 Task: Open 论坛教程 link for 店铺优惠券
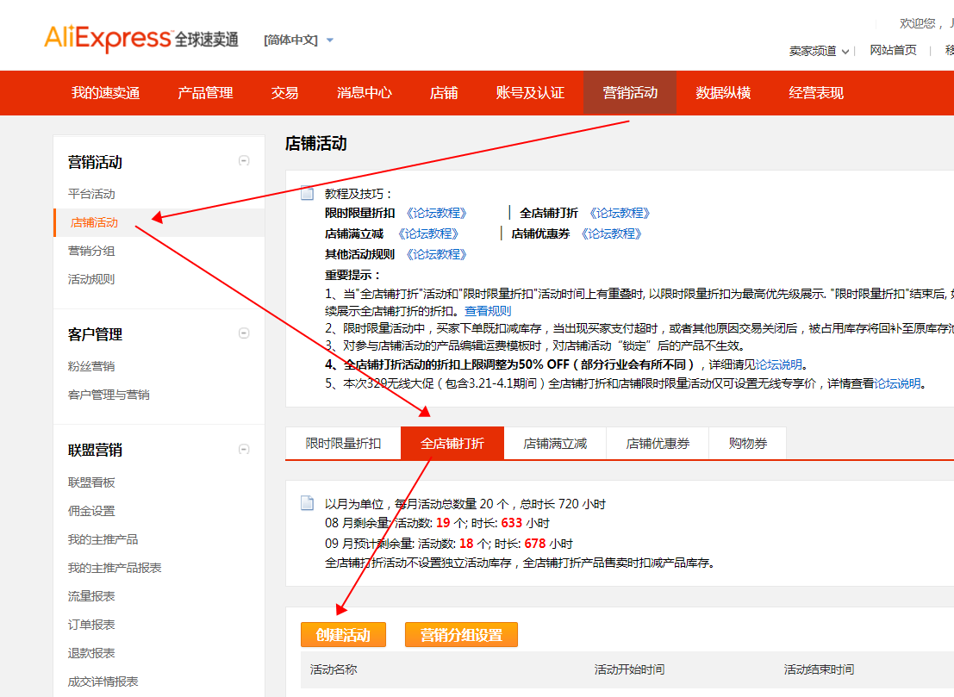[x=611, y=233]
